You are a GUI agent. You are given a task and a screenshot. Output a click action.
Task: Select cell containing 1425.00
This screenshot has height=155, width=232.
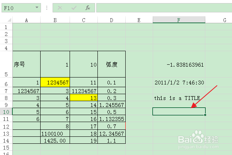(55, 140)
